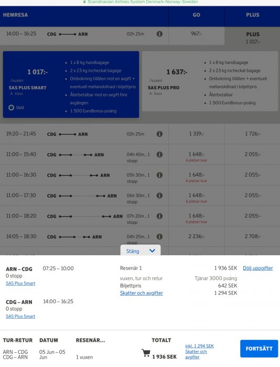
Task: Click the PLUS column header
Action: pyautogui.click(x=252, y=15)
